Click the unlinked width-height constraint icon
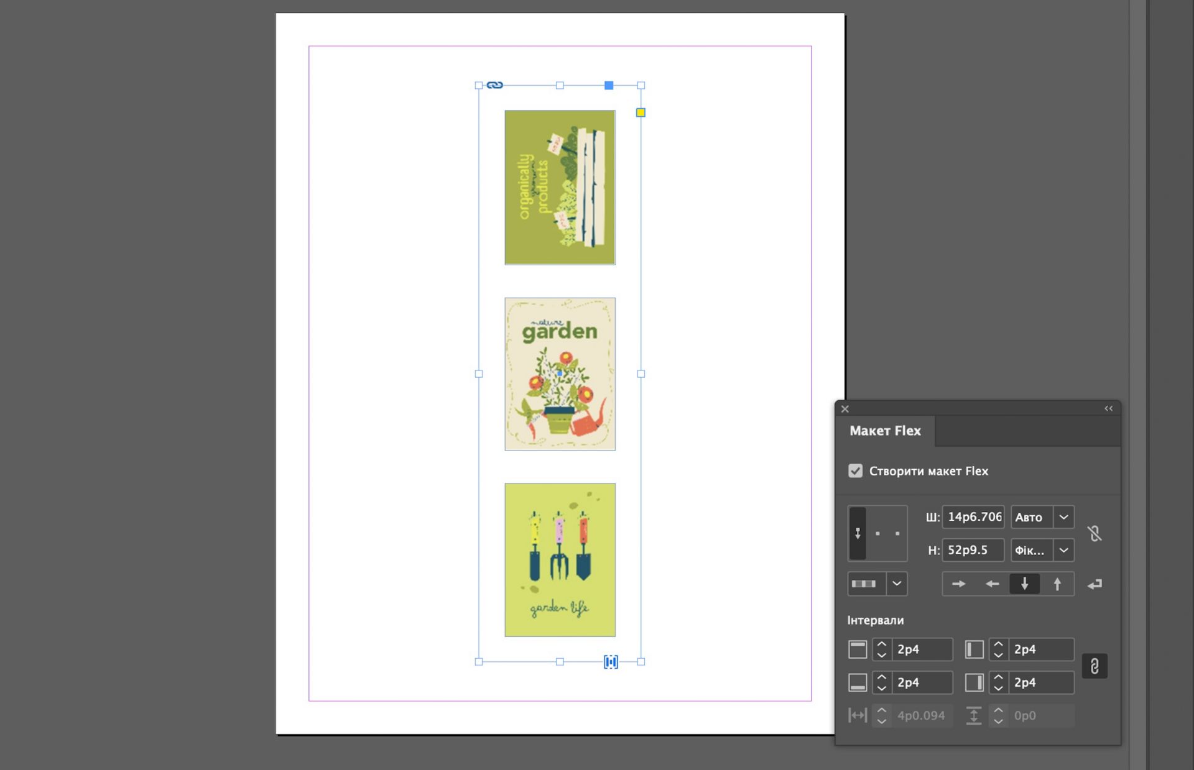1194x770 pixels. (x=1094, y=533)
